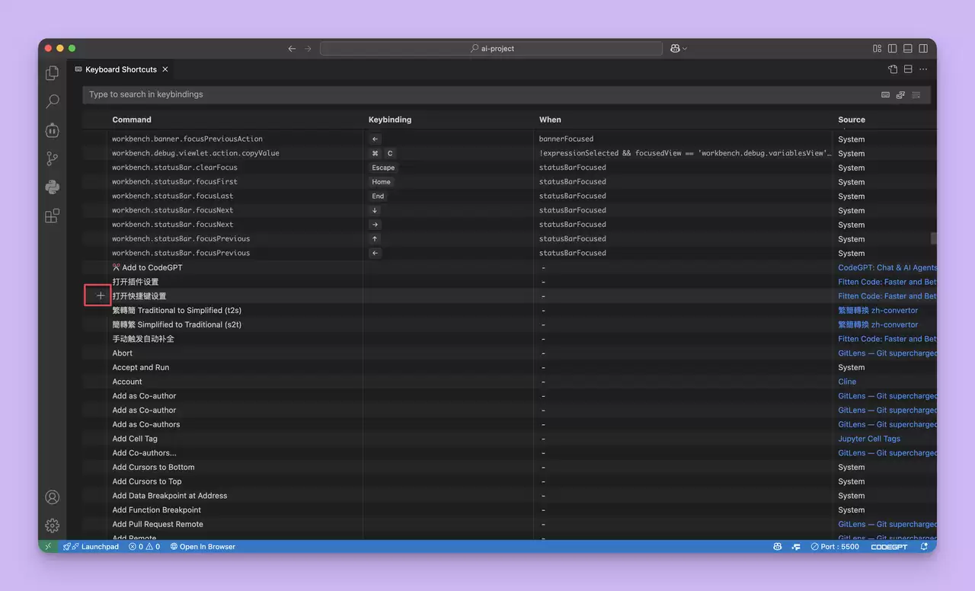Screen dimensions: 975x591
Task: Click the remote window status bar icon
Action: [48, 547]
